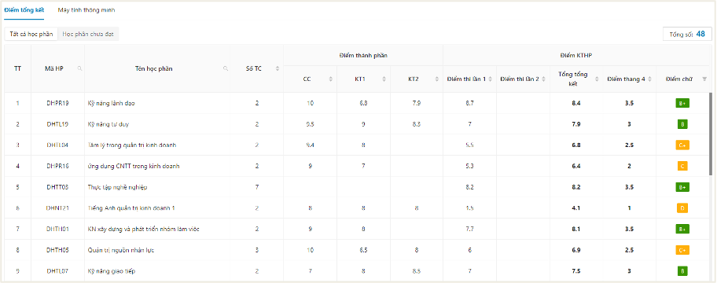Click the vertical table scrollbar

click(x=710, y=134)
